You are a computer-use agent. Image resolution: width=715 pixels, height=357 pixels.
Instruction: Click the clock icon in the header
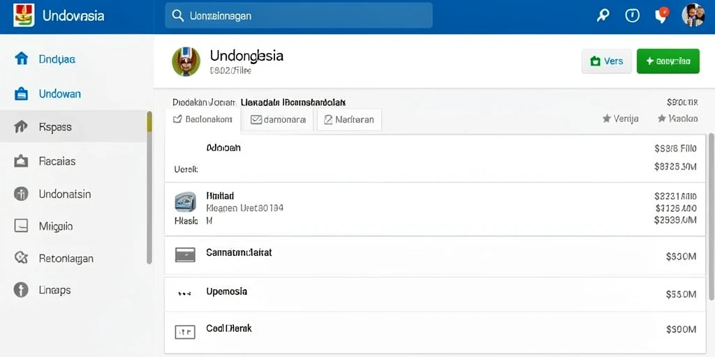(631, 15)
